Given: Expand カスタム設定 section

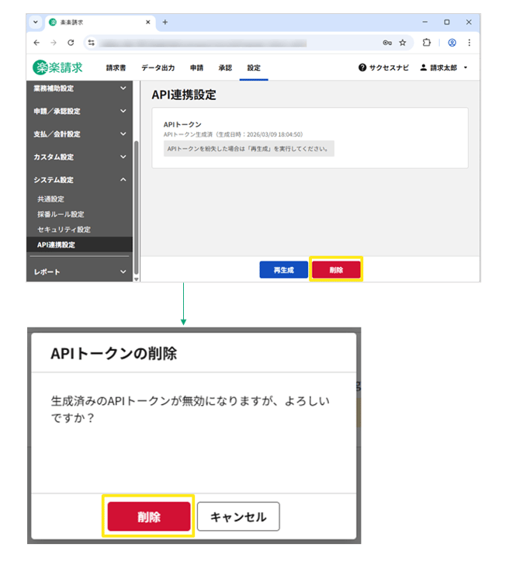Looking at the screenshot, I should pyautogui.click(x=79, y=157).
